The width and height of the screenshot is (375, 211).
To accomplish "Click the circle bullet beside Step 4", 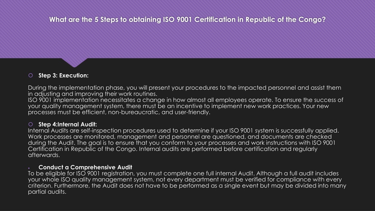I will tap(31, 124).
